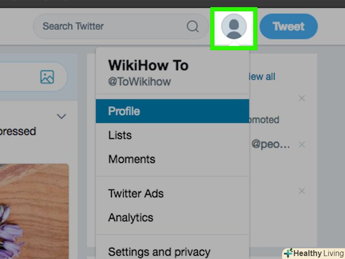345x259 pixels.
Task: Open Twitter Ads menu entry
Action: (136, 194)
